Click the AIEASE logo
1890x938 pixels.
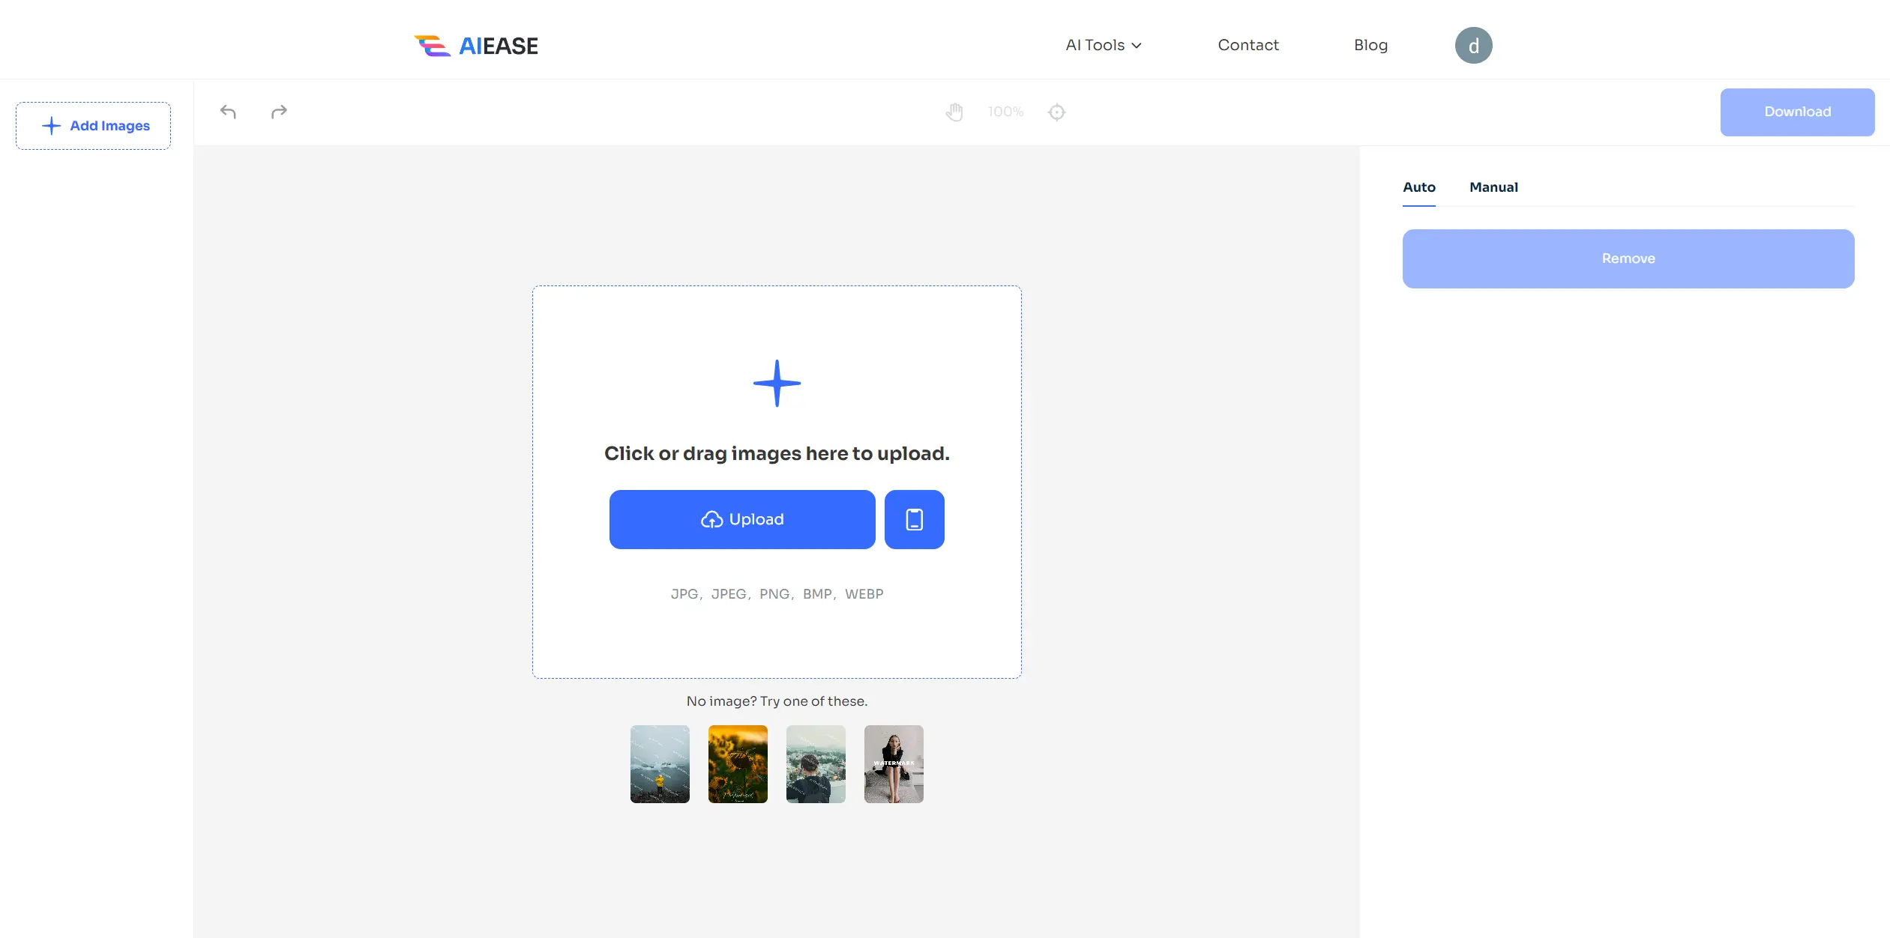click(x=476, y=46)
